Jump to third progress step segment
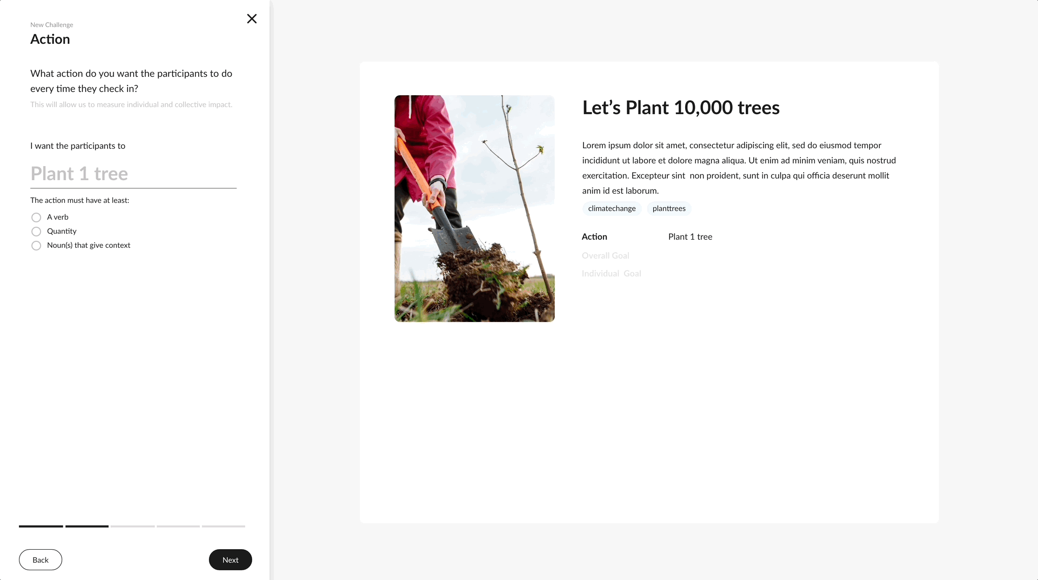 [x=133, y=526]
